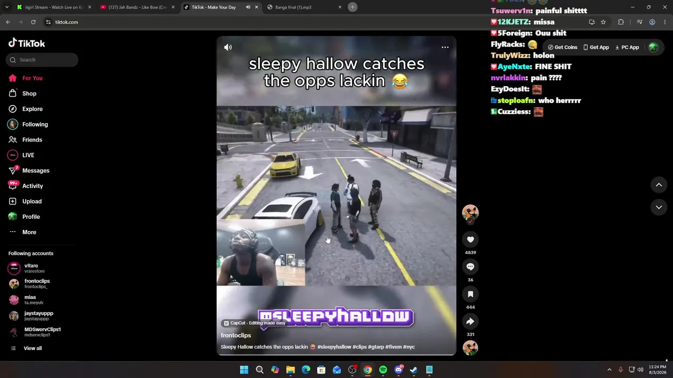Open Spotify from the taskbar

[383, 370]
